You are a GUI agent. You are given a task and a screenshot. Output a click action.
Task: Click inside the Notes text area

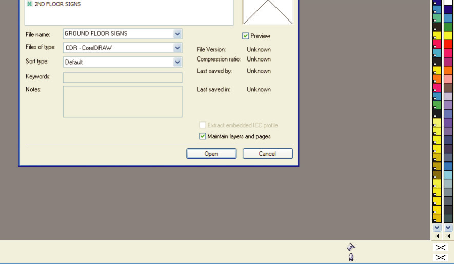point(122,101)
